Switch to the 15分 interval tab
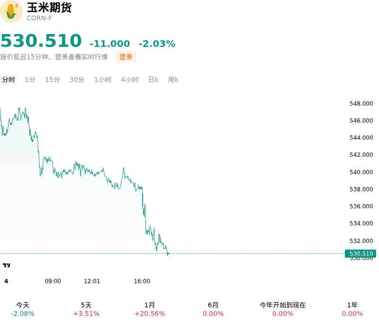Image resolution: width=379 pixels, height=323 pixels. pos(53,80)
